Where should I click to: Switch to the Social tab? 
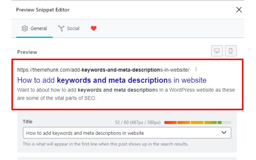click(69, 28)
